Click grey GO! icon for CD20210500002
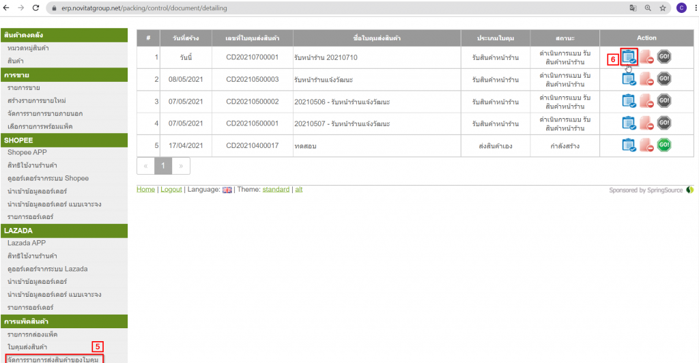Viewport: 699px width, 363px height. coord(664,101)
